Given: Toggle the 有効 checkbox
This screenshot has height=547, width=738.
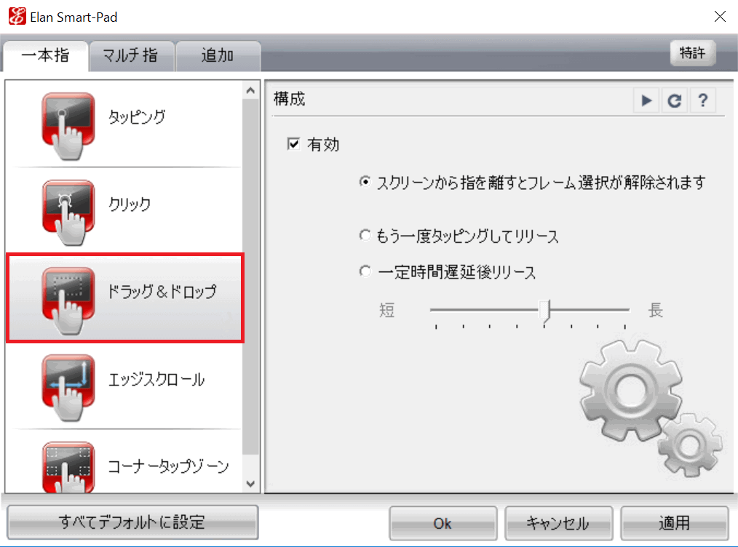Looking at the screenshot, I should (294, 144).
